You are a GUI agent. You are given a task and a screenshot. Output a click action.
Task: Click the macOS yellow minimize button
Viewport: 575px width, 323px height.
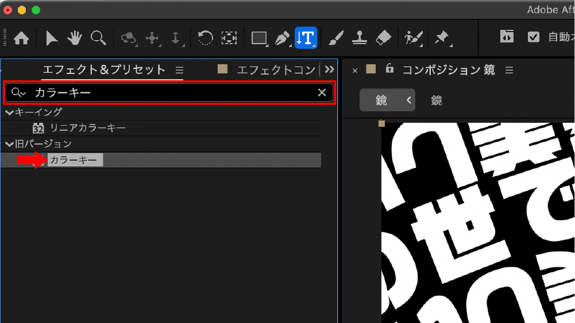coord(22,10)
